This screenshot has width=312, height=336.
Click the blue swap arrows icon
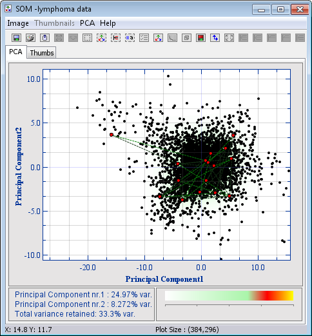(215, 38)
